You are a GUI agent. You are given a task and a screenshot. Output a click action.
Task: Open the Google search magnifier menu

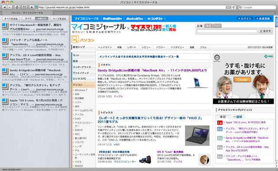(240, 7)
